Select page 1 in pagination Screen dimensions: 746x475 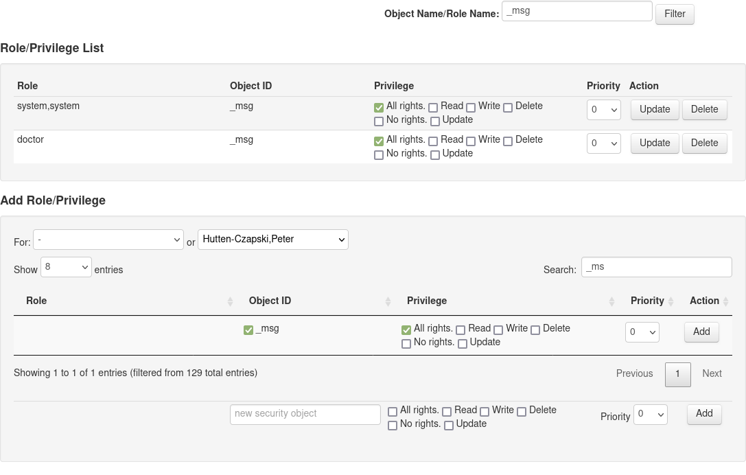pos(677,375)
